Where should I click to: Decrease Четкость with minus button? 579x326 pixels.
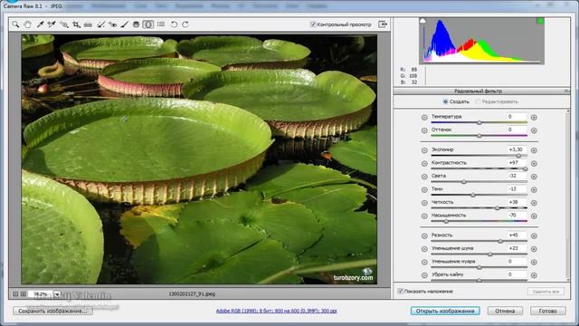tap(424, 203)
